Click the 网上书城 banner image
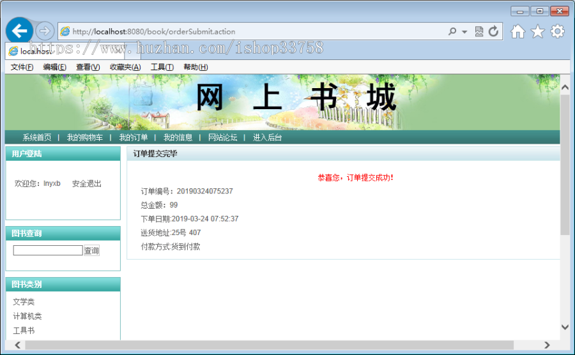575x355 pixels. point(282,102)
